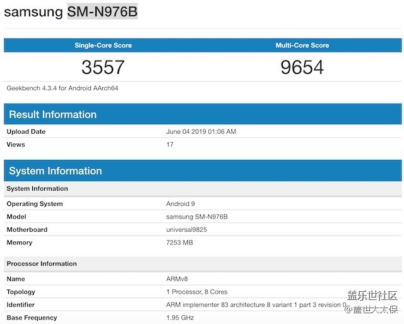Click the Operating System label
The width and height of the screenshot is (404, 324).
point(35,204)
